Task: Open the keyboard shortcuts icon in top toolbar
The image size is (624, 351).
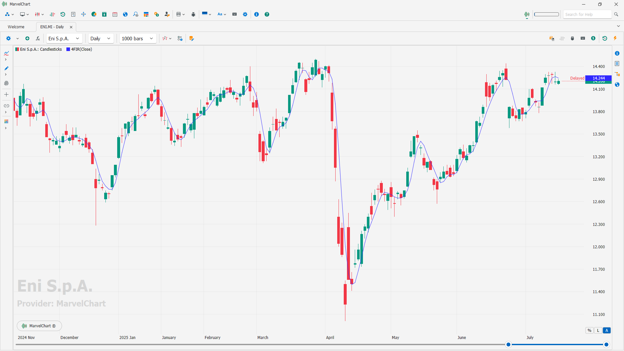Action: coord(235,14)
